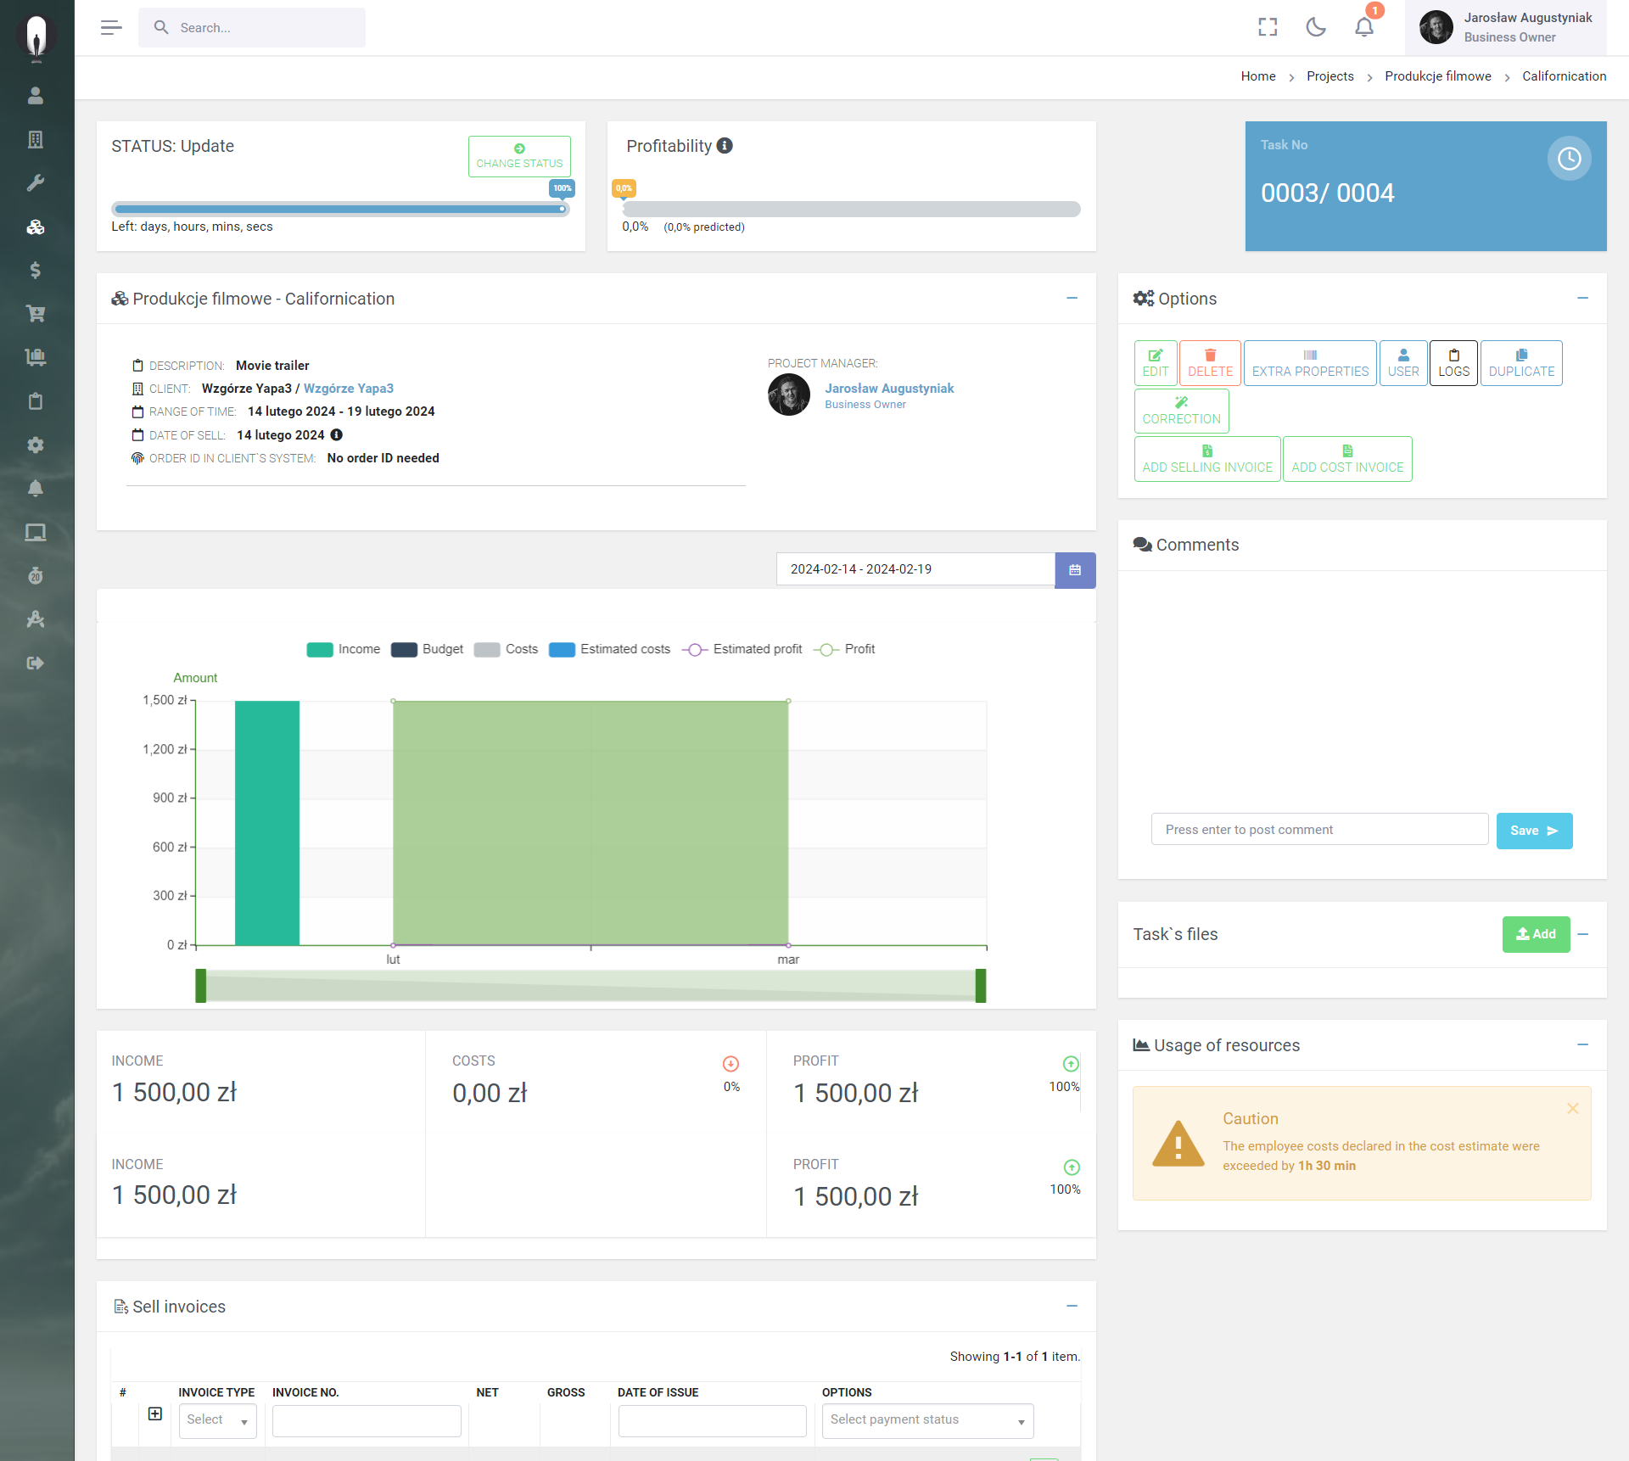The width and height of the screenshot is (1629, 1461).
Task: Open Jarosław Augustyniak profile menu
Action: pos(1506,28)
